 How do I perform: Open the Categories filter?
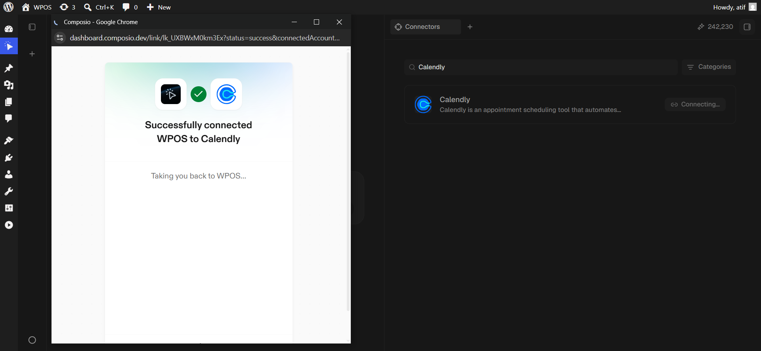(709, 67)
